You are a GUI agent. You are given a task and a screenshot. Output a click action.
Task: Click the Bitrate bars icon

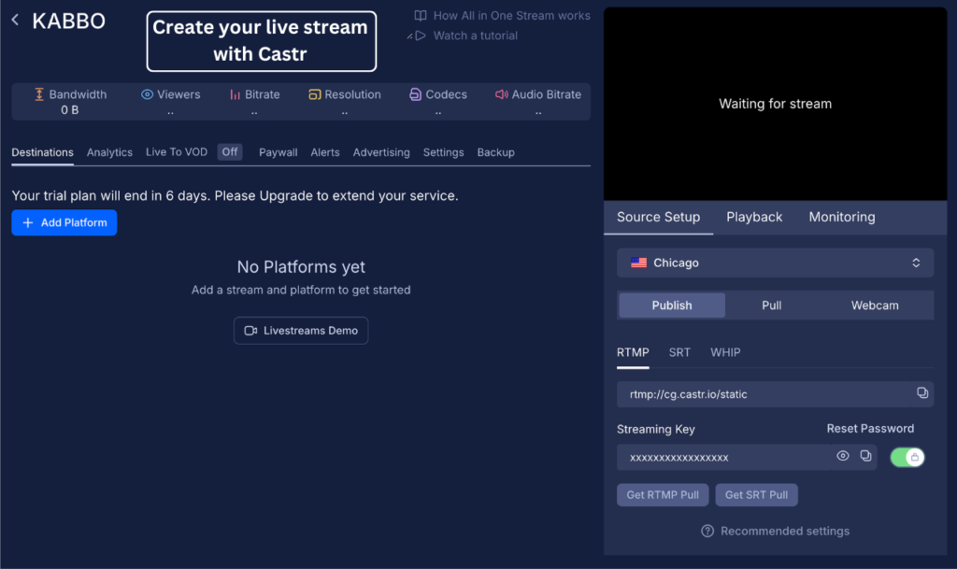point(235,94)
